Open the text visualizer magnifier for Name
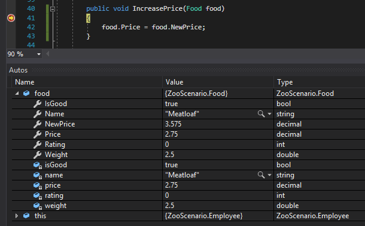 point(261,114)
